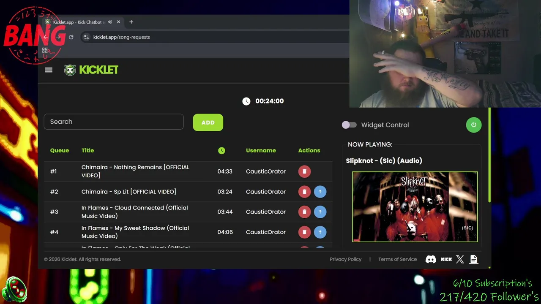Viewport: 541px width, 304px height.
Task: Click 'In Flames - My Sweet Shadow' title
Action: pyautogui.click(x=135, y=232)
